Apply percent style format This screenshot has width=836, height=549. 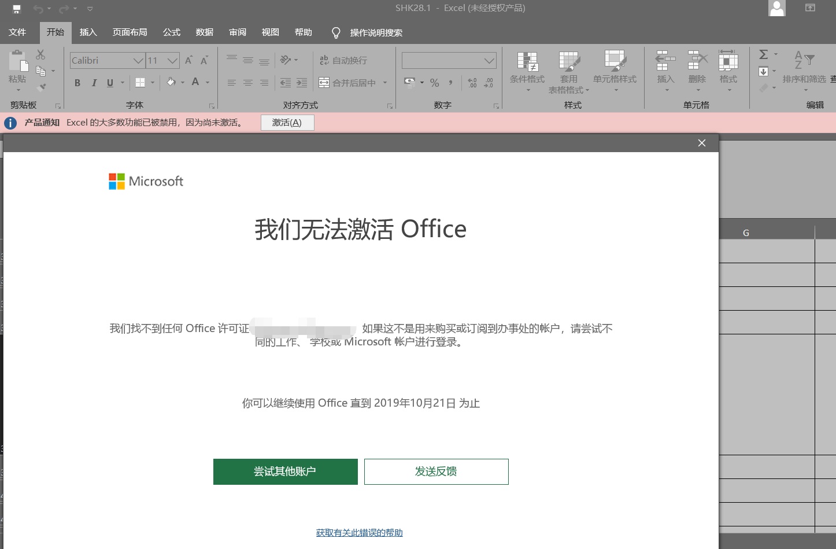tap(435, 83)
